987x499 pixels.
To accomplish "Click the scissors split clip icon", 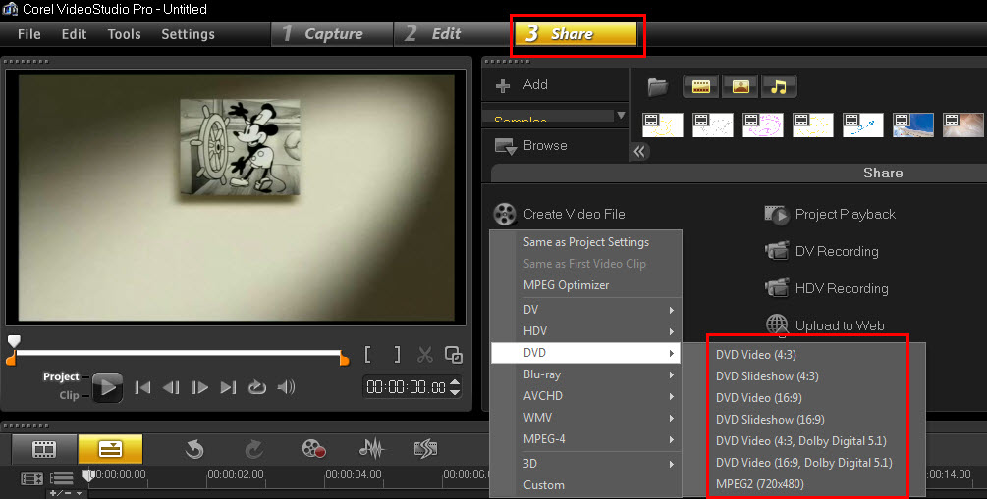I will tap(425, 355).
